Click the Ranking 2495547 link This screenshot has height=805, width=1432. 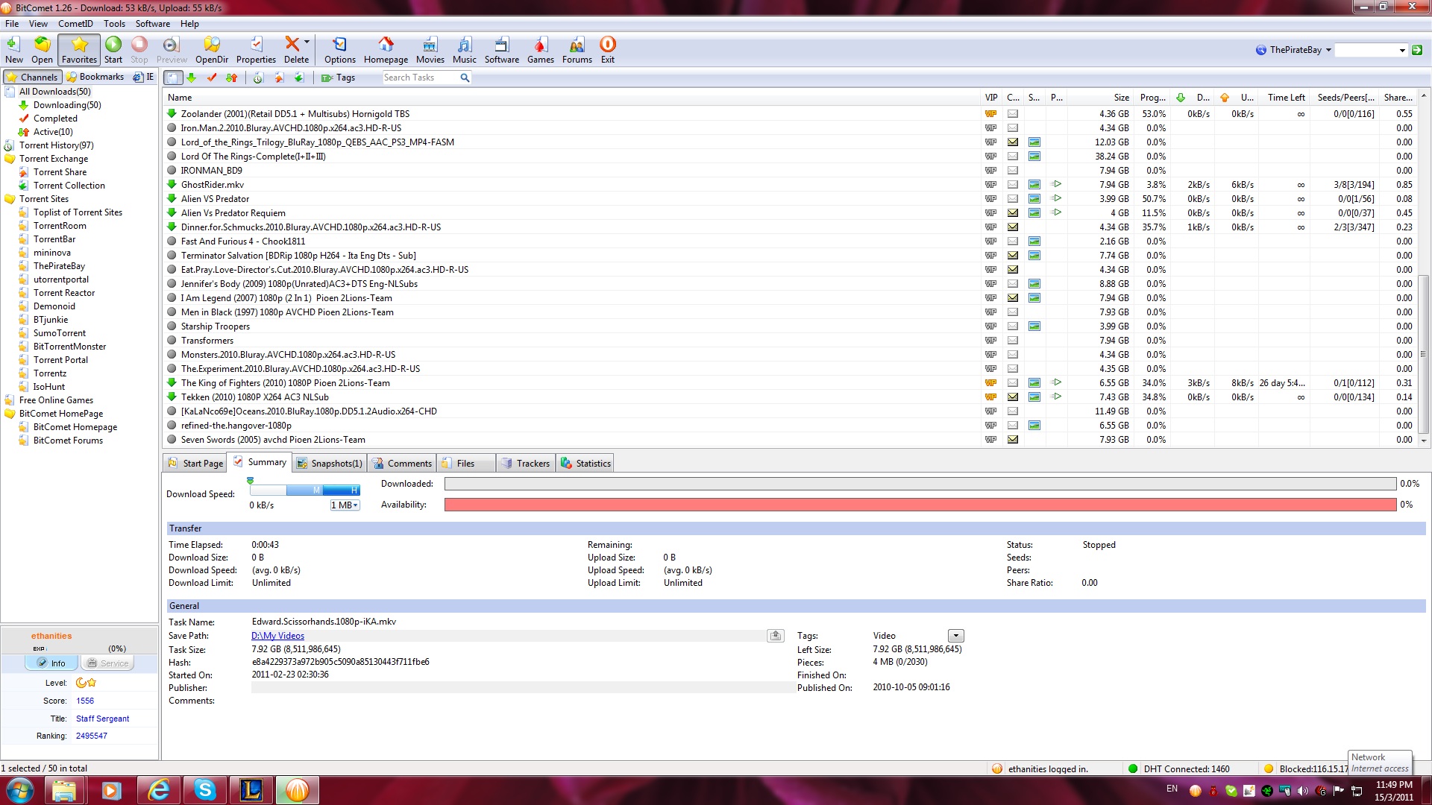(x=91, y=736)
